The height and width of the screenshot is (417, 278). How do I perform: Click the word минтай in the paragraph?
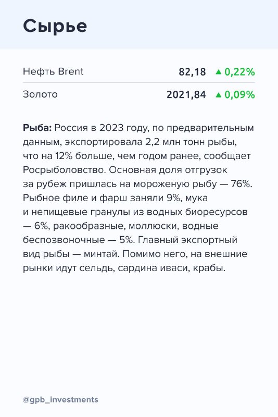(102, 254)
